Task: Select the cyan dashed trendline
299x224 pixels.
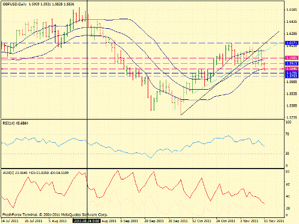Action: 235,68
